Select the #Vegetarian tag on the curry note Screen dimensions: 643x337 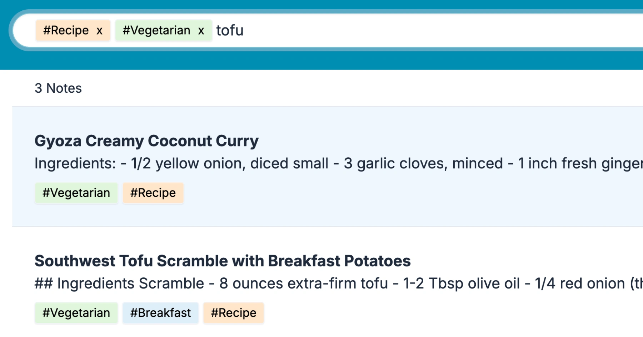point(76,193)
